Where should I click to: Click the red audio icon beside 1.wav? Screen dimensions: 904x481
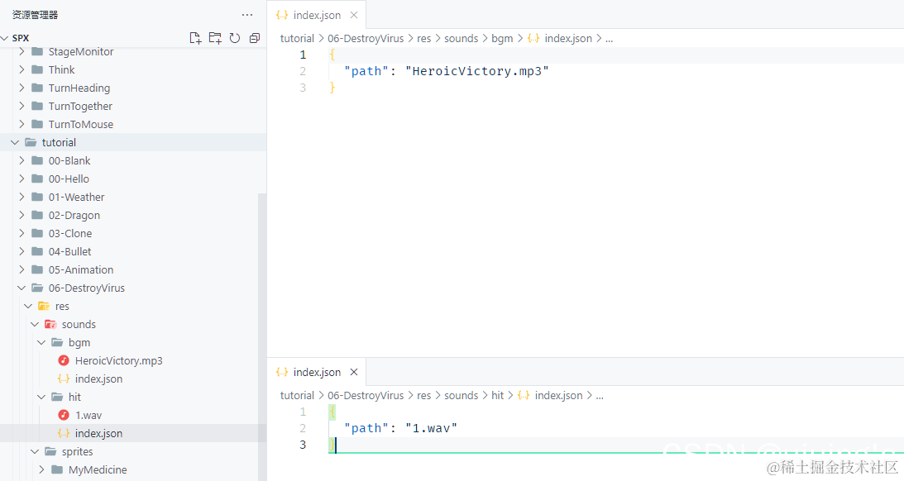click(64, 416)
